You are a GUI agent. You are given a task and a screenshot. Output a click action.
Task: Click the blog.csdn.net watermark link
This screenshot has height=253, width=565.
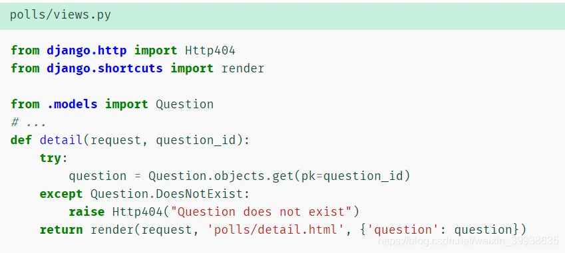(x=469, y=240)
